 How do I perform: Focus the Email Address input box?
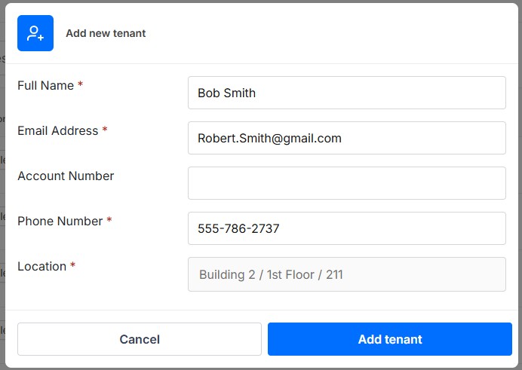[x=346, y=138]
